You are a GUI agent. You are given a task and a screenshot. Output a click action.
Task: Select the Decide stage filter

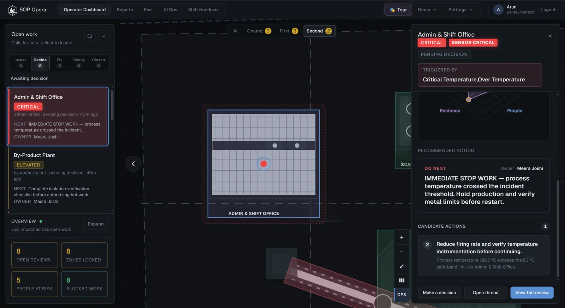pos(40,63)
